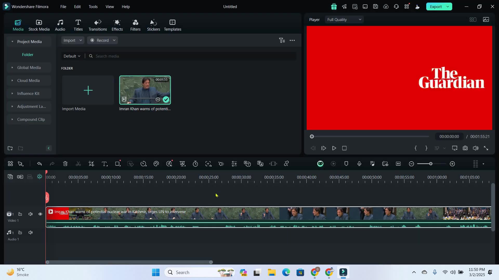Click the Mark Out curly brace icon

point(426,148)
